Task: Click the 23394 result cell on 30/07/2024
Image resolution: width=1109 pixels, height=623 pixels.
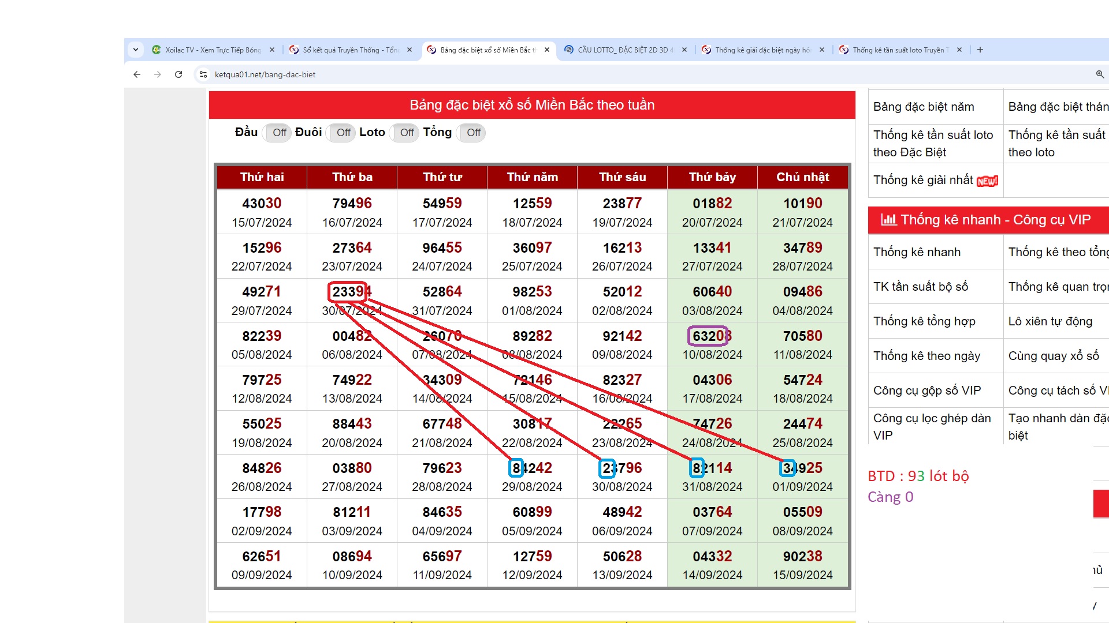Action: click(x=351, y=292)
